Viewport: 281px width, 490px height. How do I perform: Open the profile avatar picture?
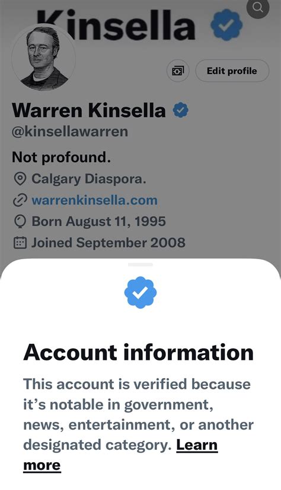point(43,59)
